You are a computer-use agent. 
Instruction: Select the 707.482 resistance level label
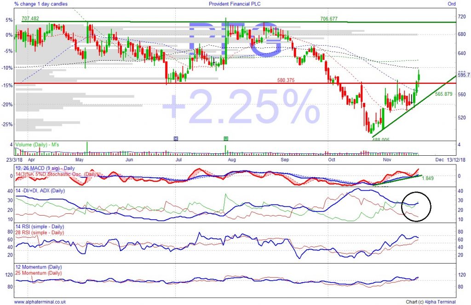(x=30, y=18)
